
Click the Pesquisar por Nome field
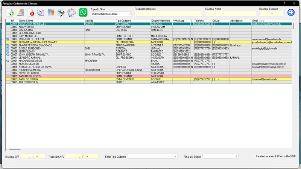pyautogui.click(x=168, y=14)
